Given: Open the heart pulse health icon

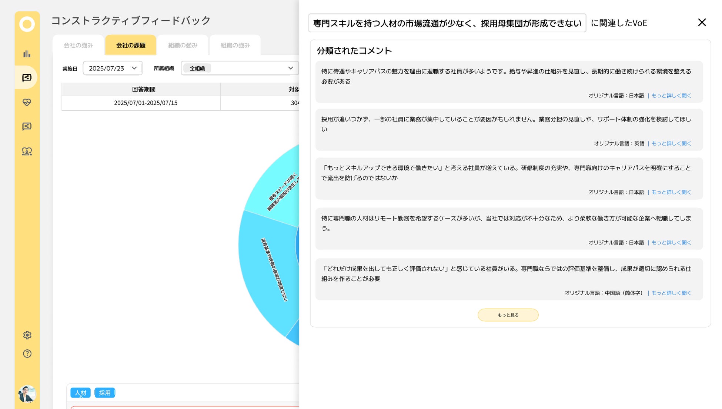Looking at the screenshot, I should point(27,102).
